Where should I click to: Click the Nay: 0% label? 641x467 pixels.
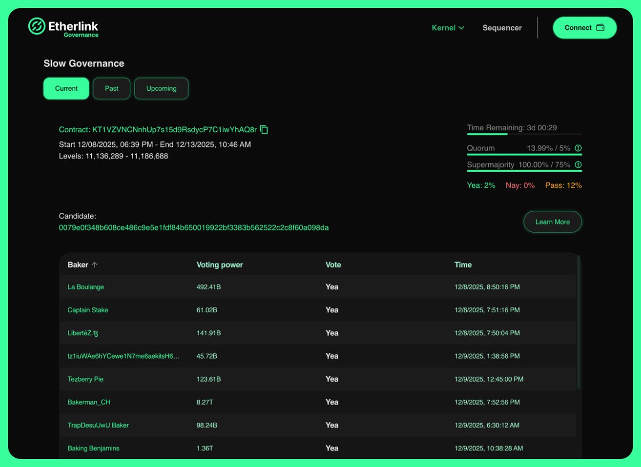[520, 186]
